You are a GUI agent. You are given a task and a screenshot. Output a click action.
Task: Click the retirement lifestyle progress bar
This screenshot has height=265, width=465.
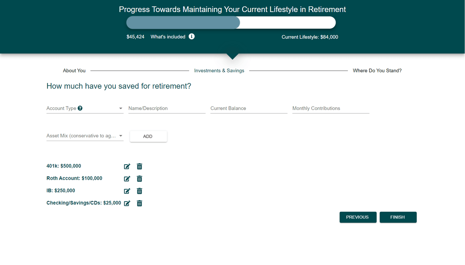tap(231, 22)
